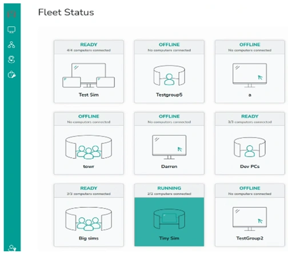Click the monitor icon in Darren card
288x253 pixels.
click(x=169, y=147)
